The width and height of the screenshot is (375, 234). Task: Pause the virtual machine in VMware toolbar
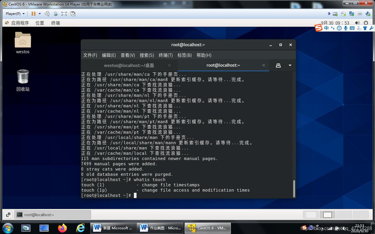click(x=33, y=14)
